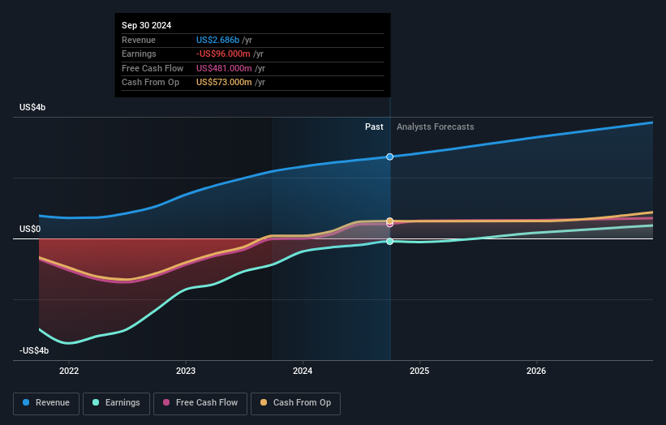Select the 2023 x-axis label
The image size is (666, 425).
[186, 371]
